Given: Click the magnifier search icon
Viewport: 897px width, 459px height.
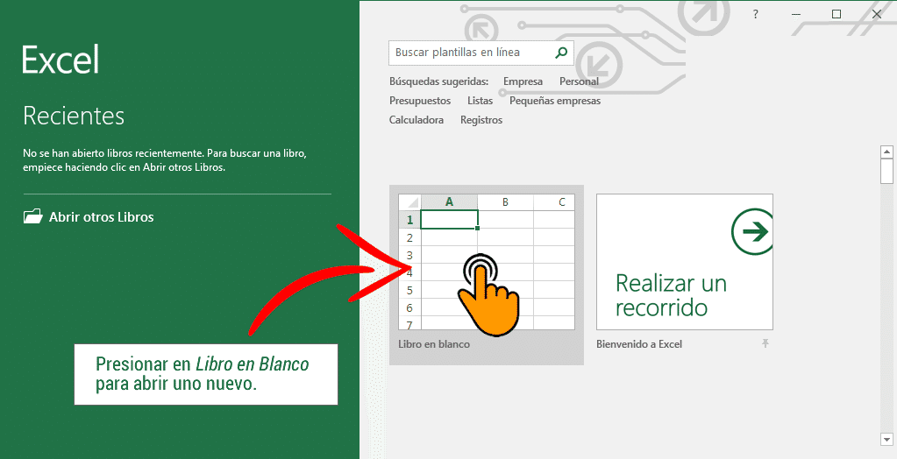Looking at the screenshot, I should 561,53.
